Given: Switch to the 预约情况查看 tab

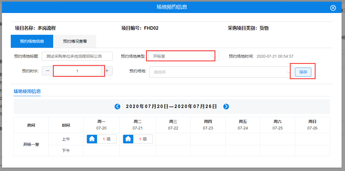Looking at the screenshot, I should pyautogui.click(x=75, y=41).
